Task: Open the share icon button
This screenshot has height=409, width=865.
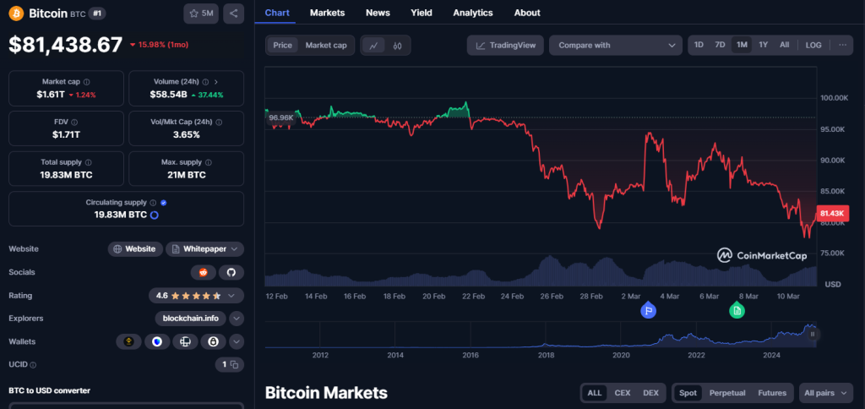Action: (x=233, y=14)
